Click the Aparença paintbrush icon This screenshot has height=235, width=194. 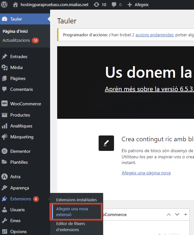(x=4, y=187)
